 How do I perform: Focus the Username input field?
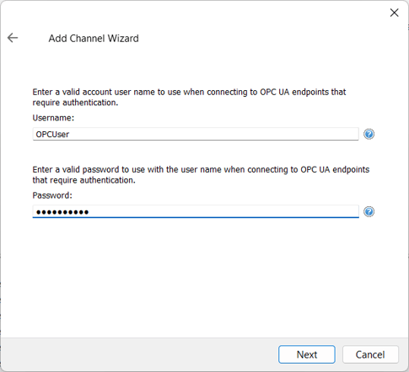point(196,134)
